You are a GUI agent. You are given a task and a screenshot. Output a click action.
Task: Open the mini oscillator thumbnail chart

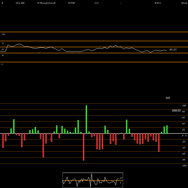[x=93, y=180]
